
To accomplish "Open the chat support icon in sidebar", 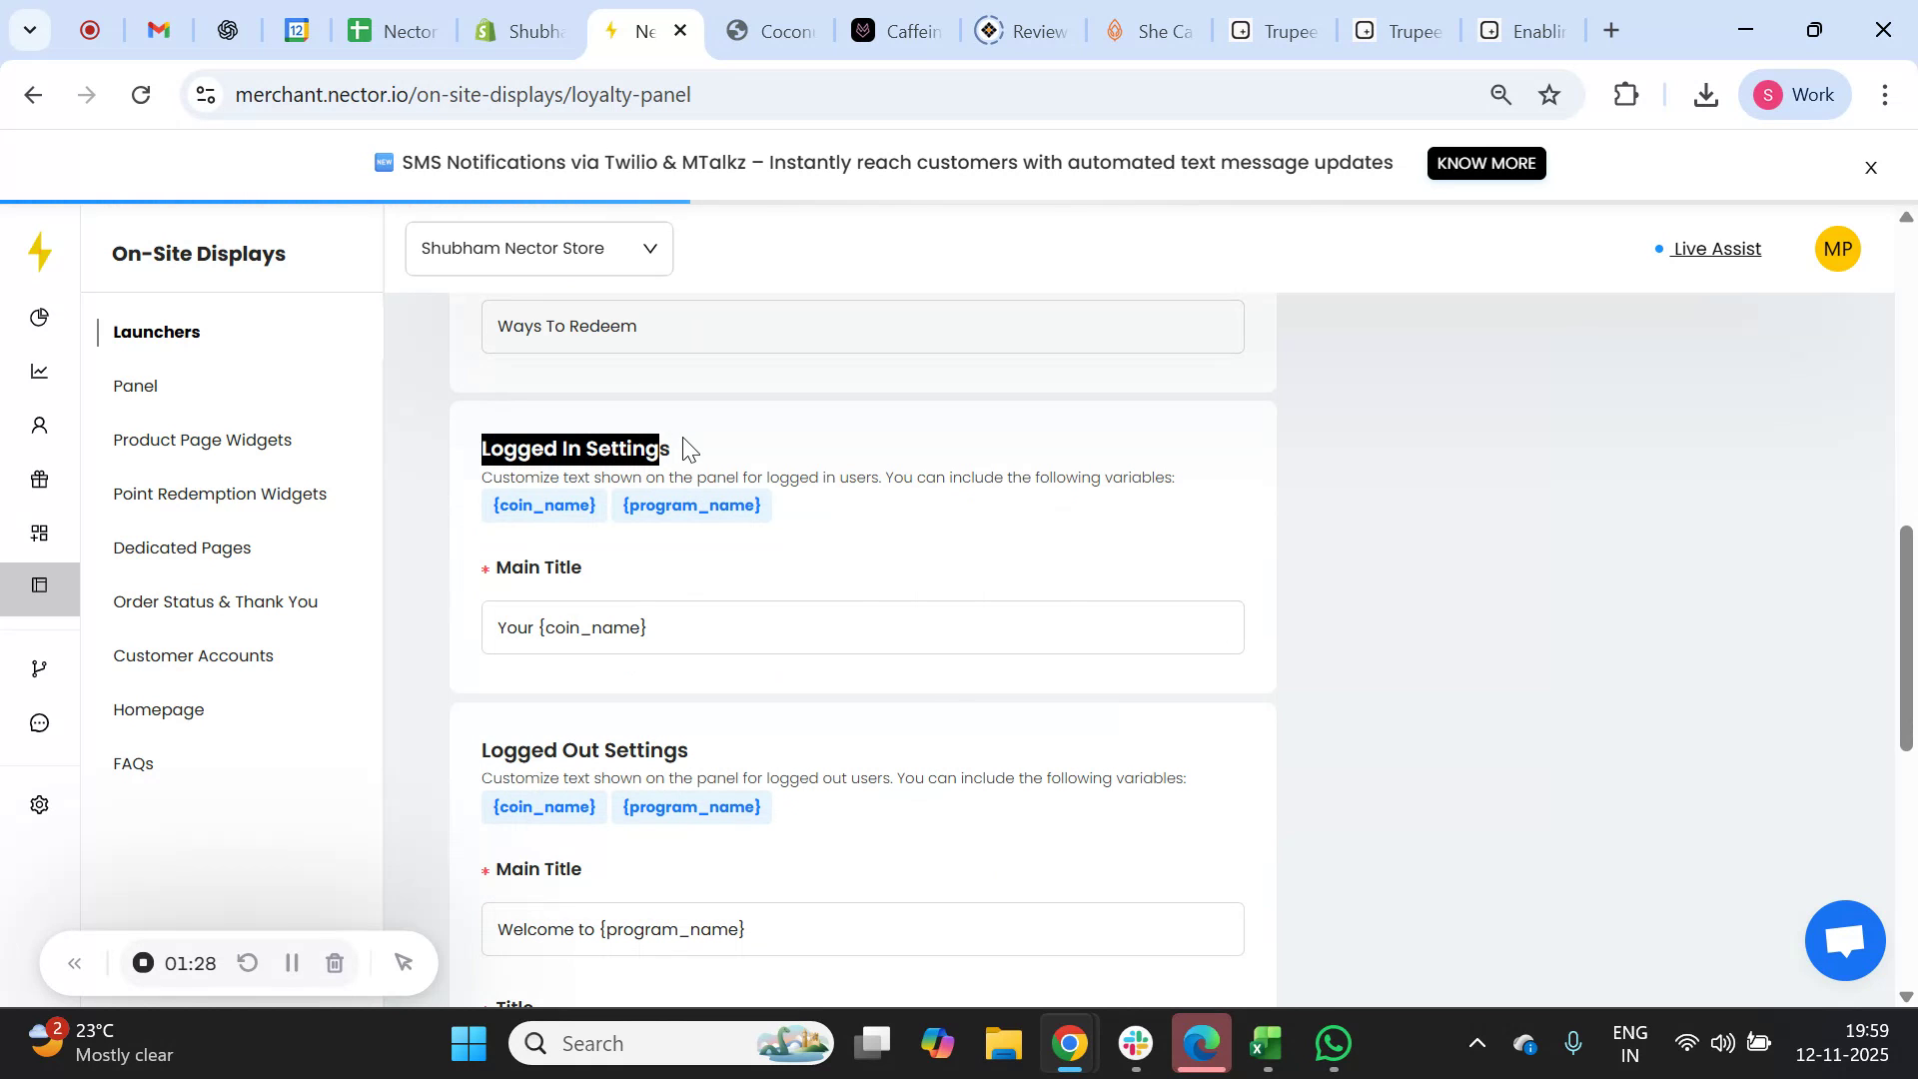I will point(40,722).
